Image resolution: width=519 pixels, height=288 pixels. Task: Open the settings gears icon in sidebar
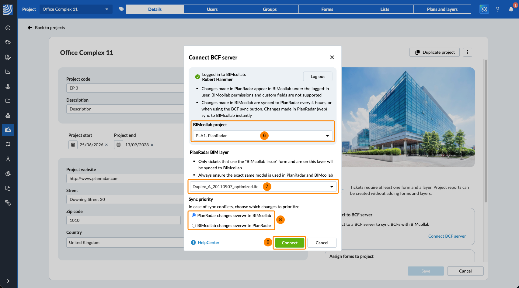8,203
